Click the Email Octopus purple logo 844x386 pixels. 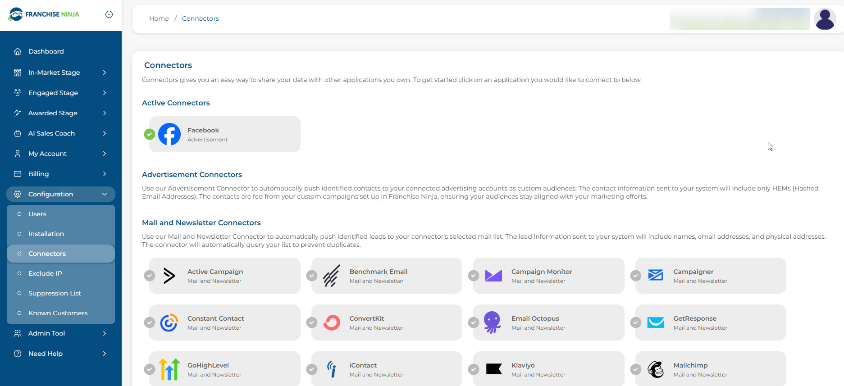[x=492, y=322]
